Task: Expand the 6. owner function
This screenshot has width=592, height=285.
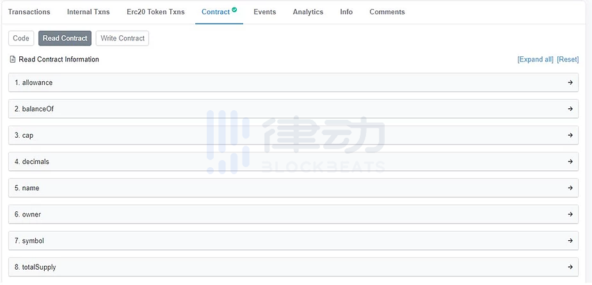Action: click(31, 215)
